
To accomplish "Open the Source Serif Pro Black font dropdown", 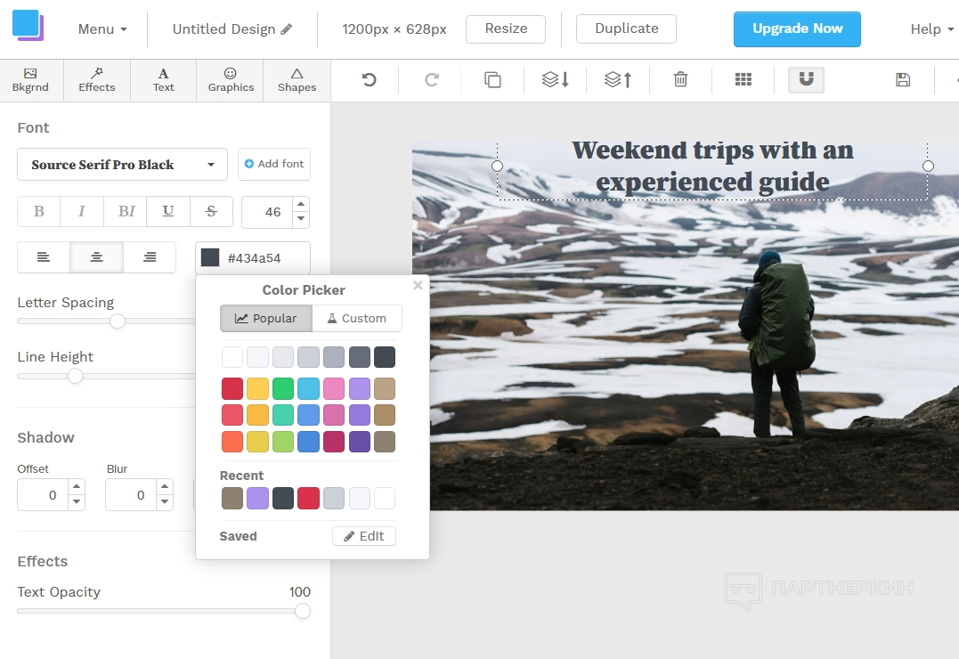I will click(x=122, y=165).
